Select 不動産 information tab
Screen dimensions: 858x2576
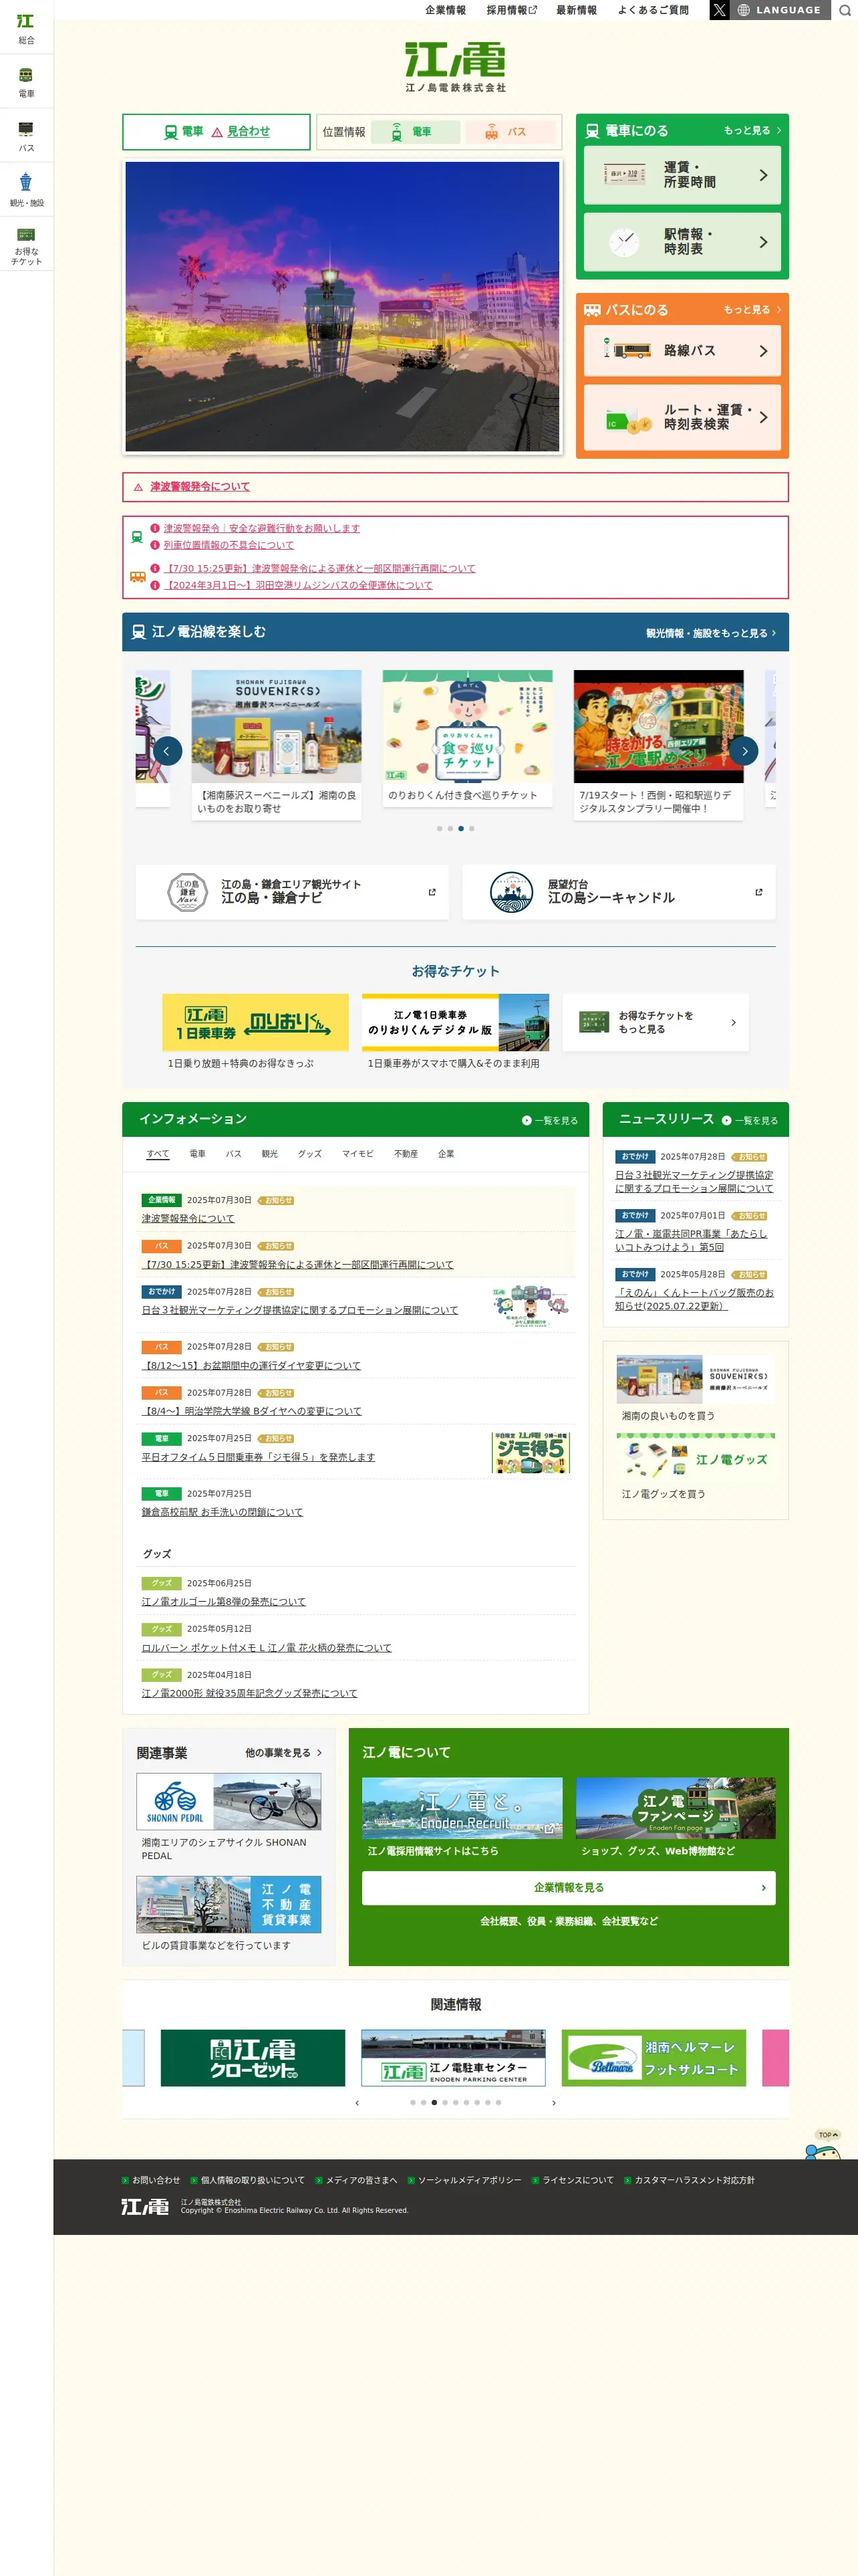coord(406,1154)
